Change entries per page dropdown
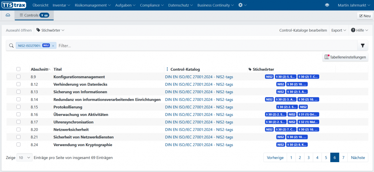The height and width of the screenshot is (172, 374). [24, 158]
